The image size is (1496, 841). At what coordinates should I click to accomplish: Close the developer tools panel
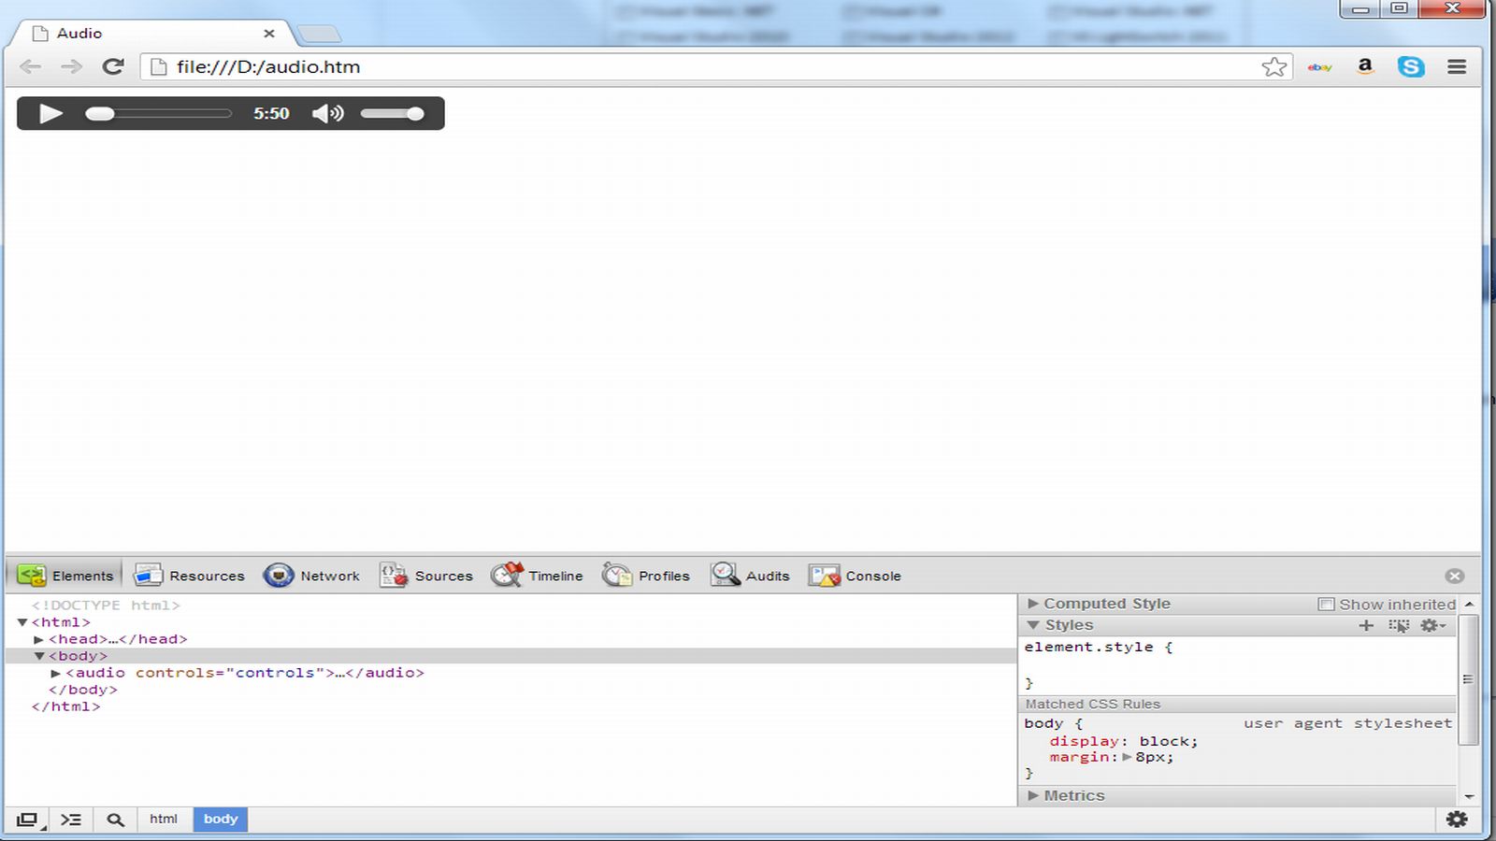point(1455,576)
